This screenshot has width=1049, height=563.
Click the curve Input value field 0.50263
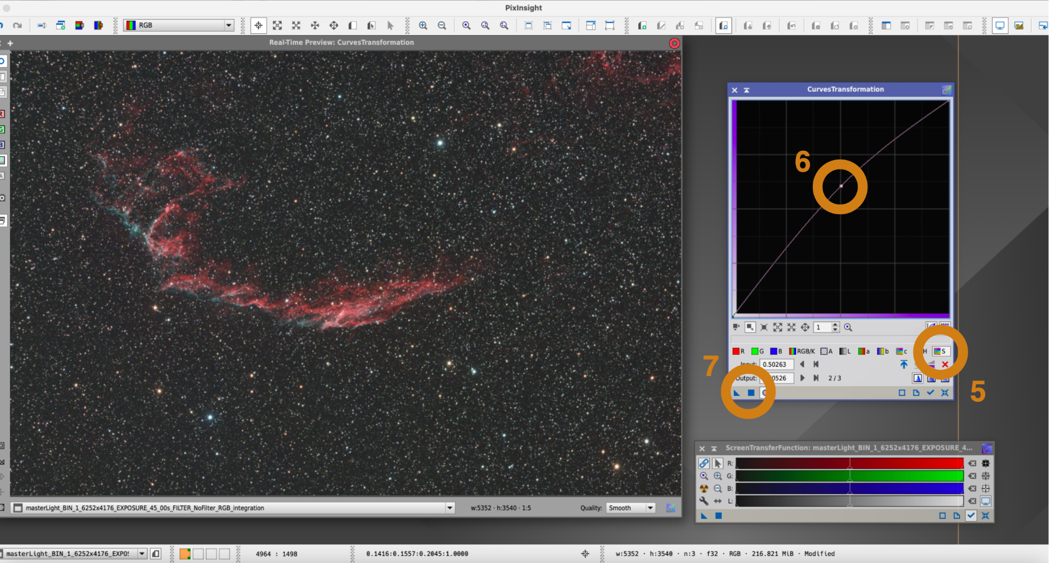[776, 364]
